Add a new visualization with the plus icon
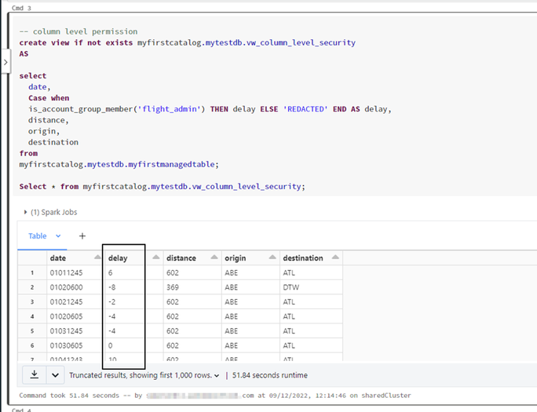 (x=82, y=235)
